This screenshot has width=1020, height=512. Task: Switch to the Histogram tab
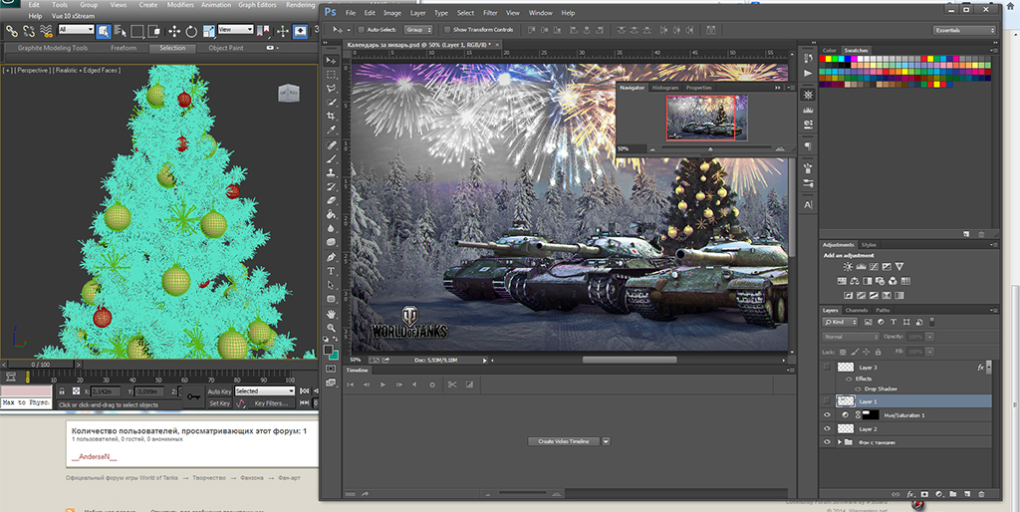coord(664,88)
